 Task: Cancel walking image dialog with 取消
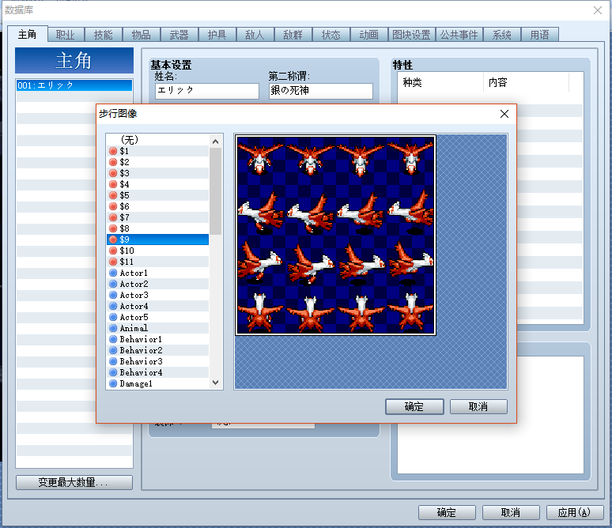478,406
